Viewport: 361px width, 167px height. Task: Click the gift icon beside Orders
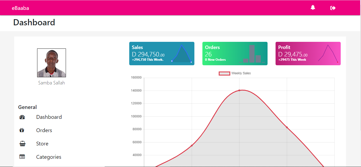[22, 130]
